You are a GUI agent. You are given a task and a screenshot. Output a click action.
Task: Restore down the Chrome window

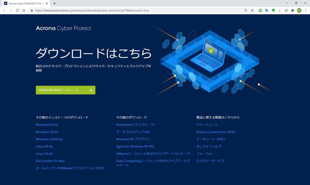click(296, 3)
